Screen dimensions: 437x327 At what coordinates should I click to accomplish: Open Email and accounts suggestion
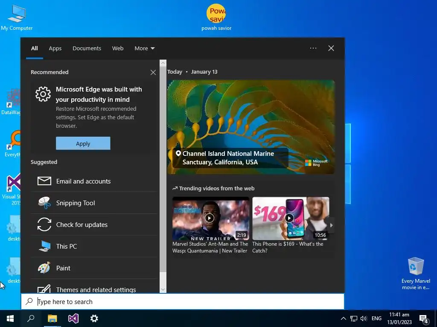coord(93,181)
